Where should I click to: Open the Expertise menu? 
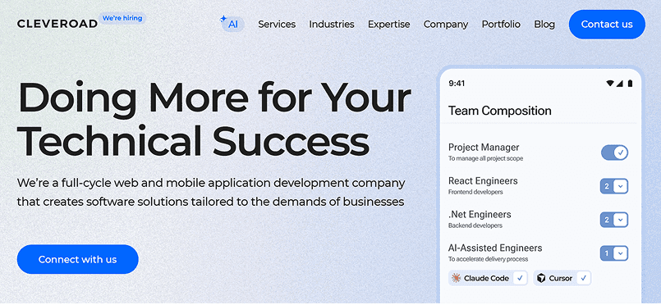click(x=388, y=25)
